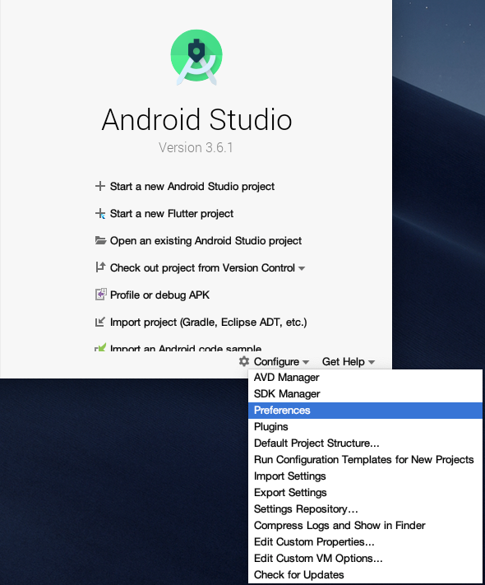Click the Configure gear icon

pyautogui.click(x=244, y=361)
